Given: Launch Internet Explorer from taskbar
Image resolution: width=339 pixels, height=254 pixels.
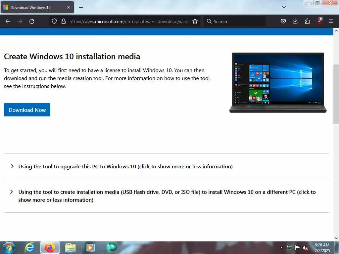Looking at the screenshot, I should coord(29,247).
